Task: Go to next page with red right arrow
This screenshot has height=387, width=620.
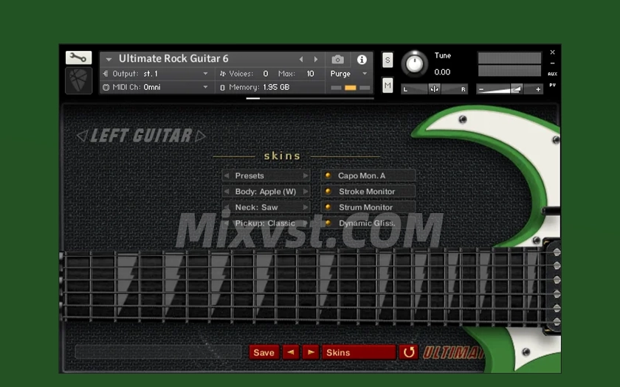Action: pos(311,352)
